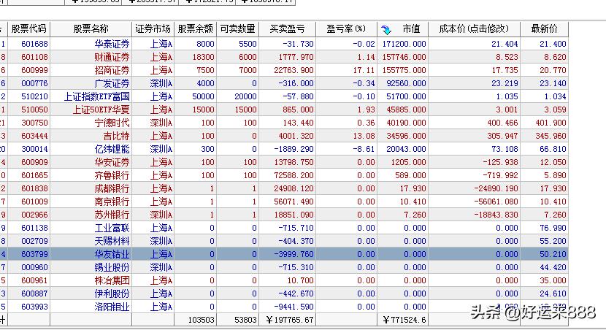Click the 宁德时代 row name
This screenshot has width=606, height=330.
[x=112, y=123]
